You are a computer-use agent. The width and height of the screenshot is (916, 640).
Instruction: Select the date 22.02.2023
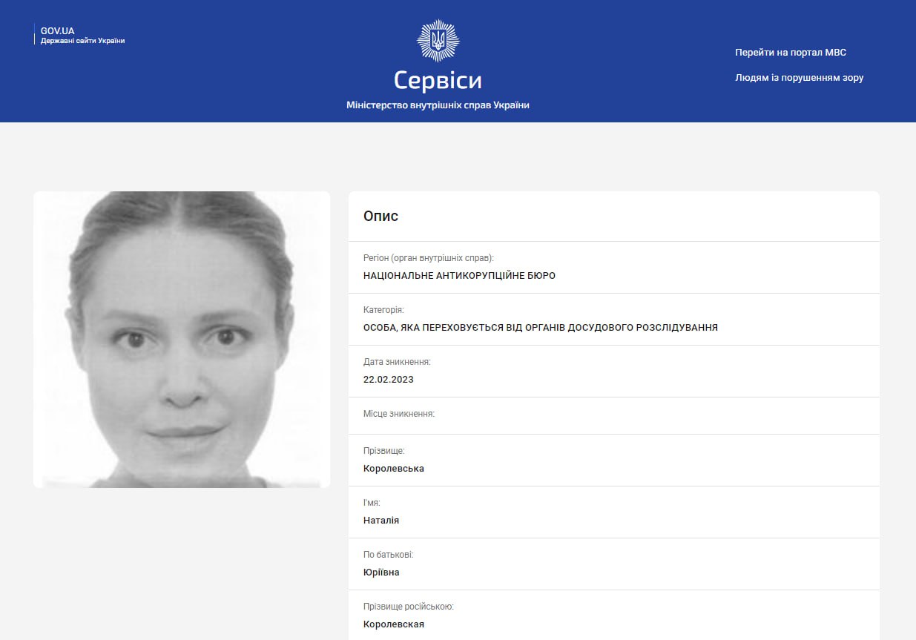(x=388, y=380)
